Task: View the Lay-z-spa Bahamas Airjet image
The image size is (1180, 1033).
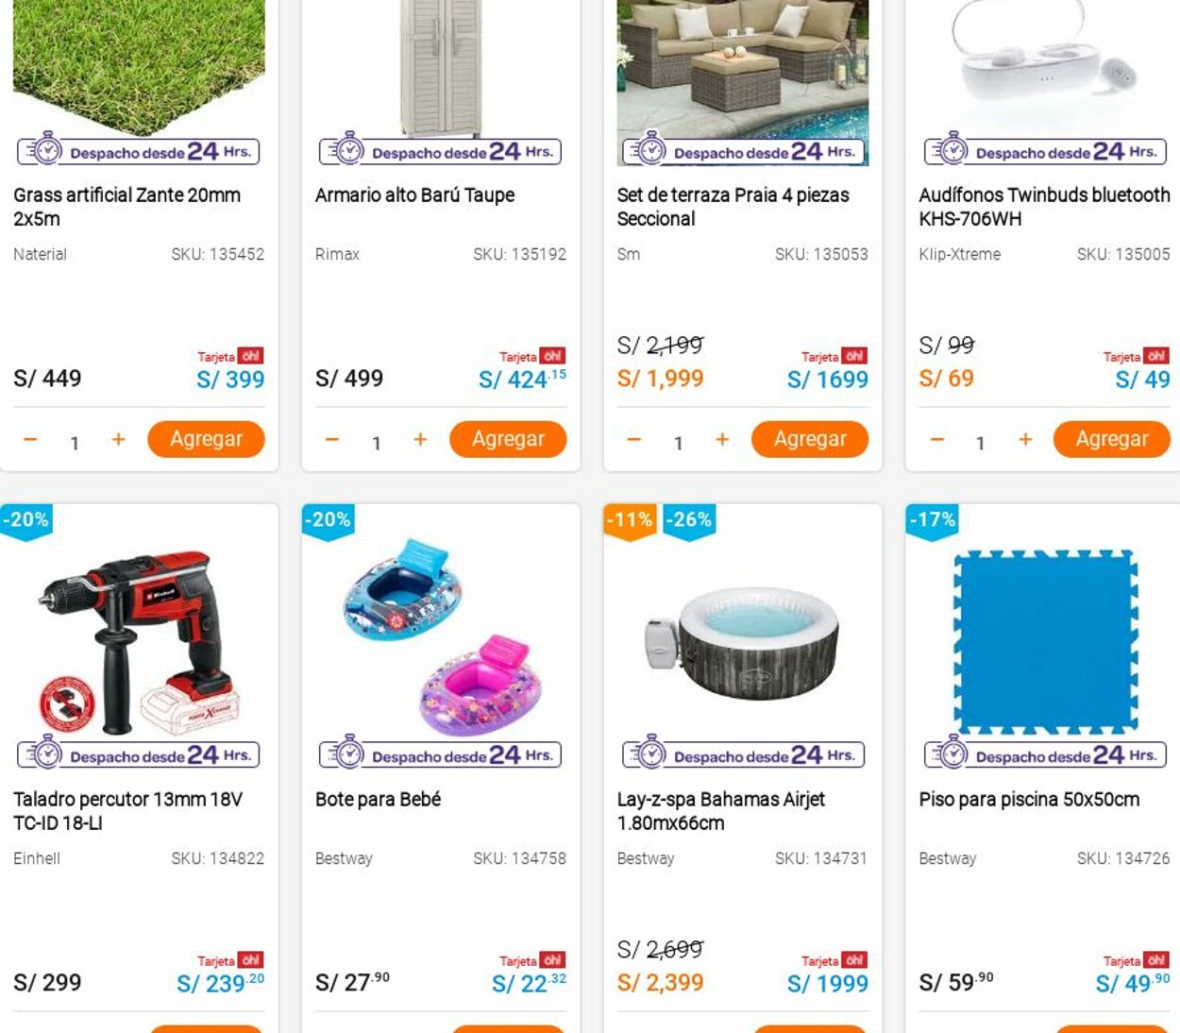Action: point(743,642)
